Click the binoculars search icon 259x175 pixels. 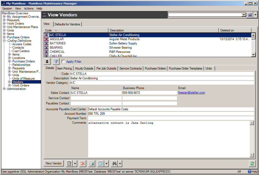[x=114, y=163]
